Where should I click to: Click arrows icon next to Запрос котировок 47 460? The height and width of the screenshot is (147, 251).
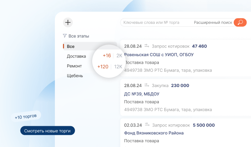(147, 46)
